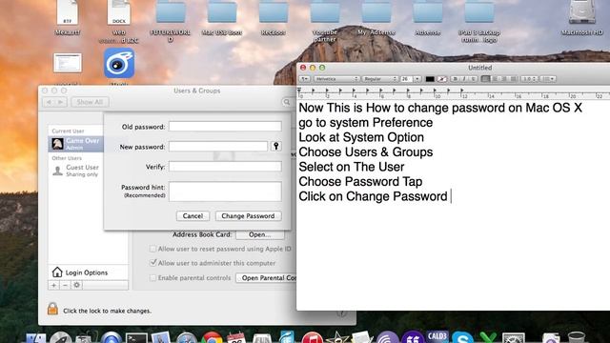The height and width of the screenshot is (343, 610).
Task: Justify text in TextEdit
Action: coord(514,79)
